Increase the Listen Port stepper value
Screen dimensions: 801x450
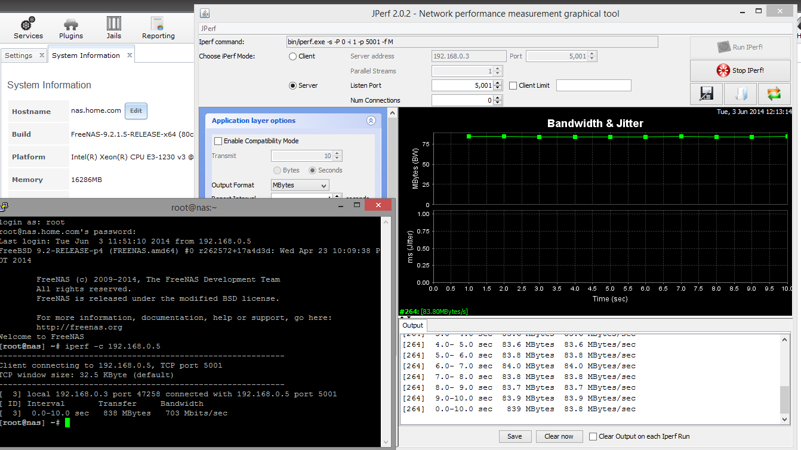click(498, 83)
